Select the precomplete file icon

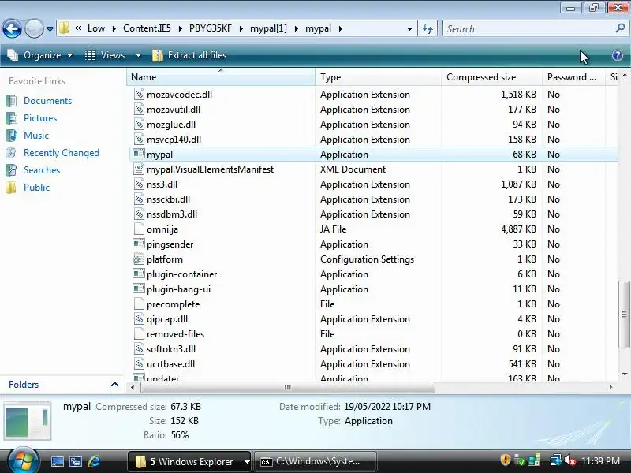[139, 304]
